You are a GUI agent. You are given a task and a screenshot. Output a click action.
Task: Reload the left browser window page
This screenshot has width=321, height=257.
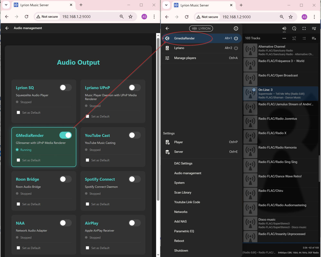(26, 17)
